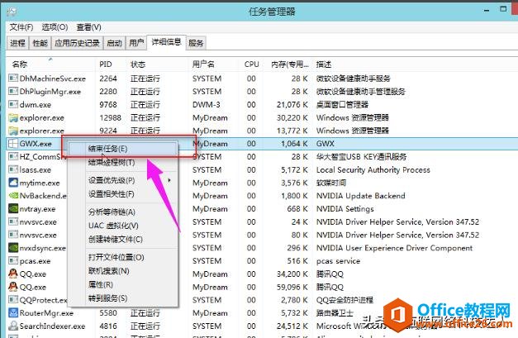Click memory value 21,076 K
Viewport: 518px width, 338px height.
point(292,105)
